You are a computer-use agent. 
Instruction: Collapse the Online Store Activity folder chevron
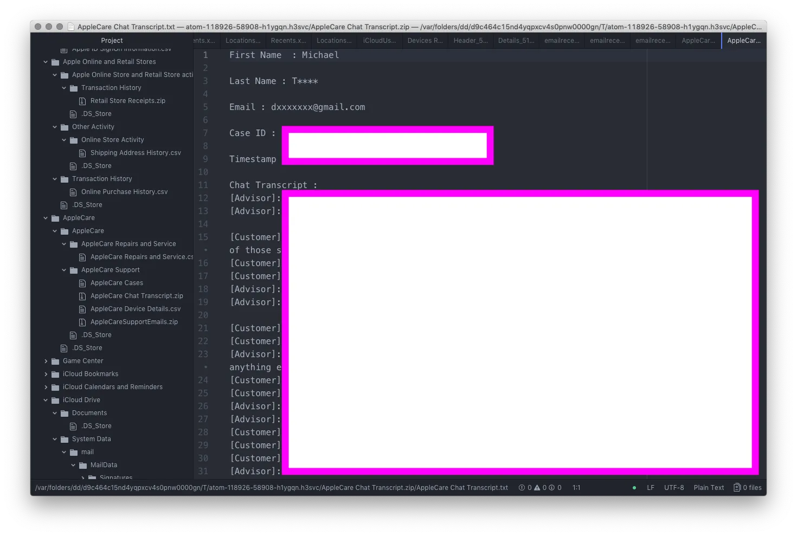point(64,140)
